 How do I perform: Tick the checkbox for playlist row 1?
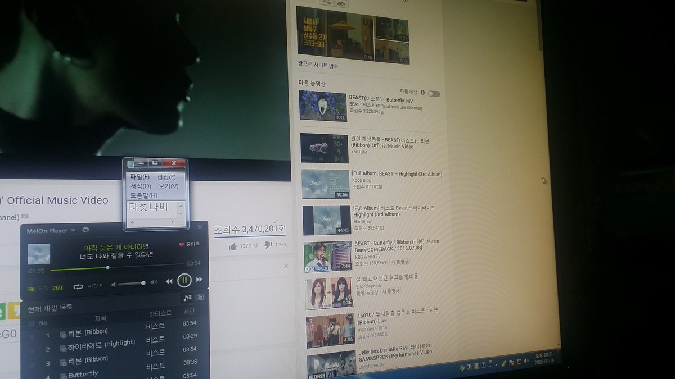31,336
